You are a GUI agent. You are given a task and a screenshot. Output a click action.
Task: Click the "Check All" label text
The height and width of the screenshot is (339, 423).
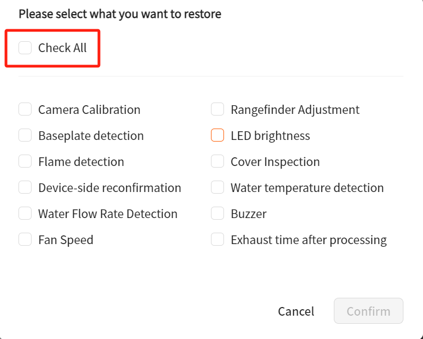click(x=62, y=48)
